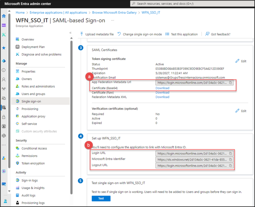
Task: Edit the Token signing certificate
Action: pyautogui.click(x=241, y=61)
